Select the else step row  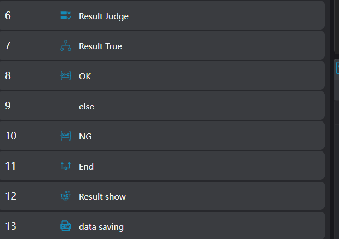[x=164, y=106]
